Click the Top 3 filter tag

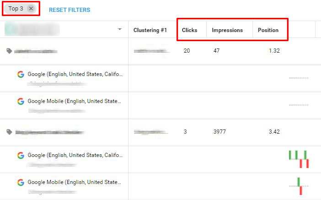pyautogui.click(x=16, y=9)
